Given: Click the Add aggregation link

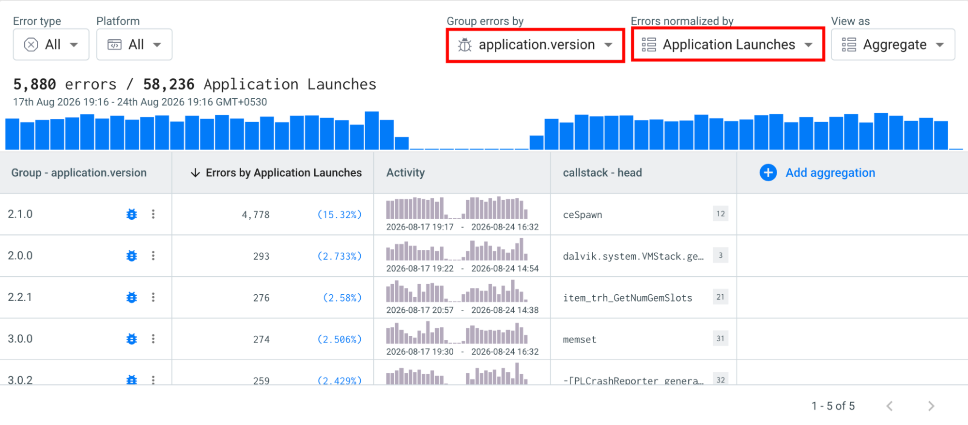Looking at the screenshot, I should pyautogui.click(x=830, y=173).
